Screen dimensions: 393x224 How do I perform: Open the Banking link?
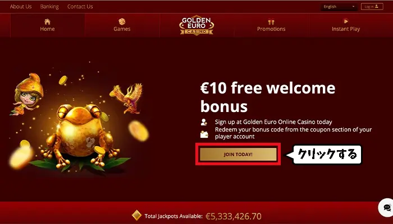tap(49, 7)
